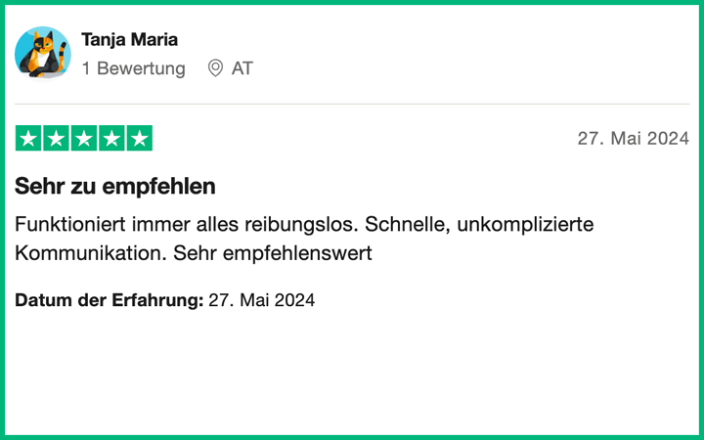Viewport: 704px width, 440px height.
Task: Click the cat avatar picture
Action: pos(43,54)
